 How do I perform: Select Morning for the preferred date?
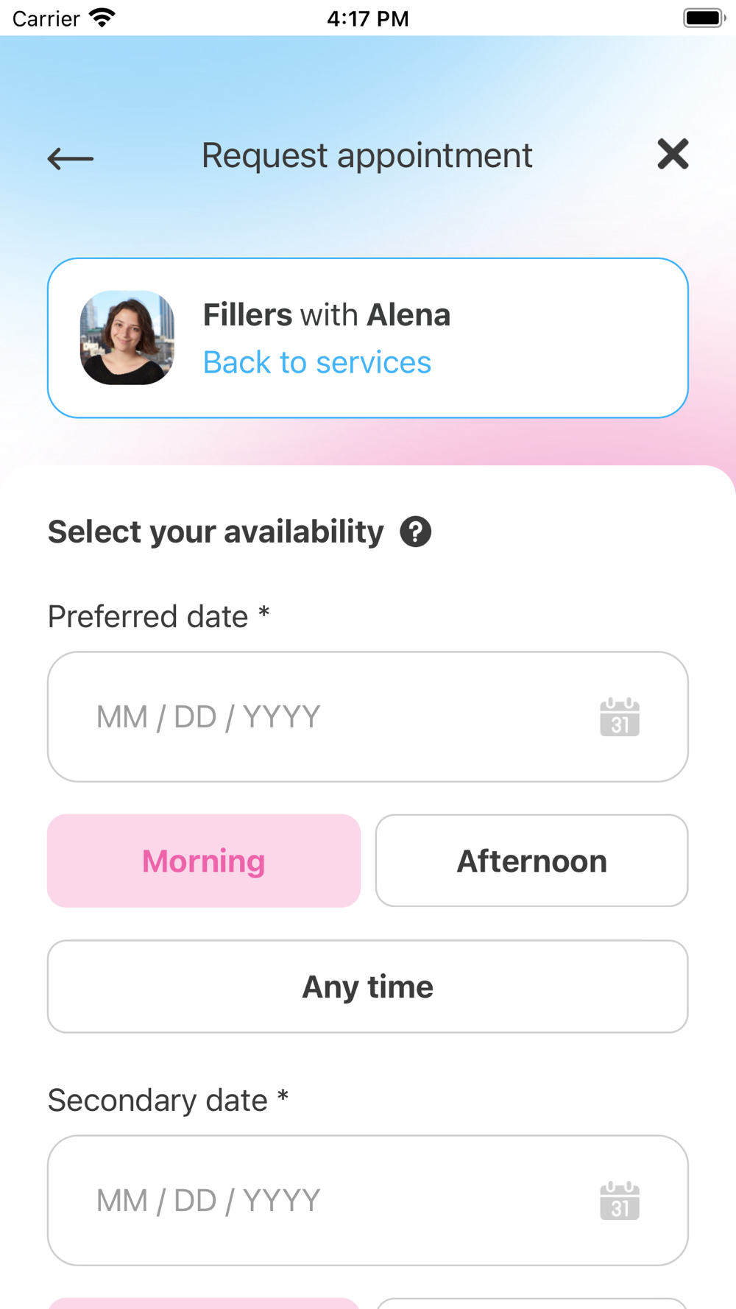(204, 861)
